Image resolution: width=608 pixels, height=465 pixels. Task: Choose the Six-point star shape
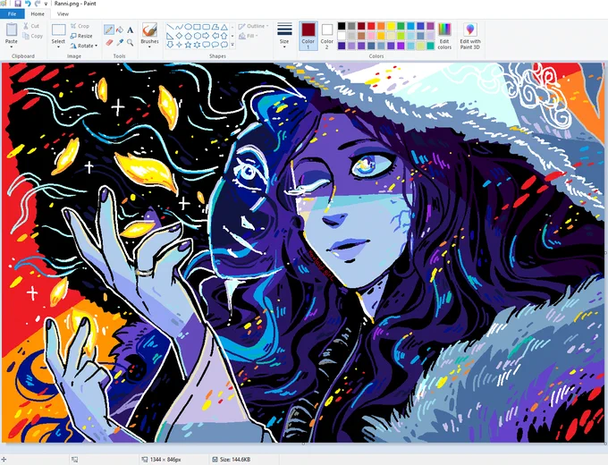[x=197, y=45]
